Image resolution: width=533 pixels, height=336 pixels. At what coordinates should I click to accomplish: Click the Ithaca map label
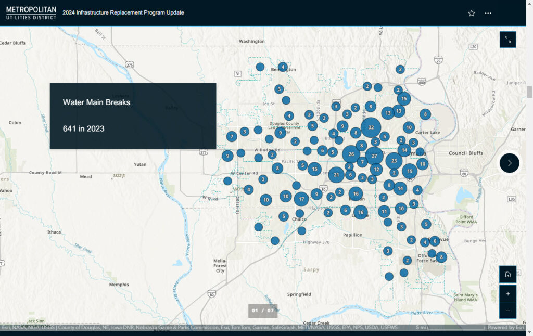pyautogui.click(x=54, y=232)
